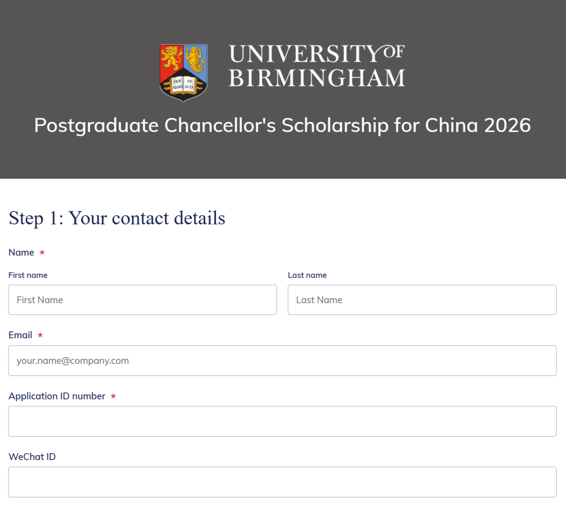Image resolution: width=566 pixels, height=506 pixels.
Task: Click the First name sub-label
Action: (x=28, y=275)
